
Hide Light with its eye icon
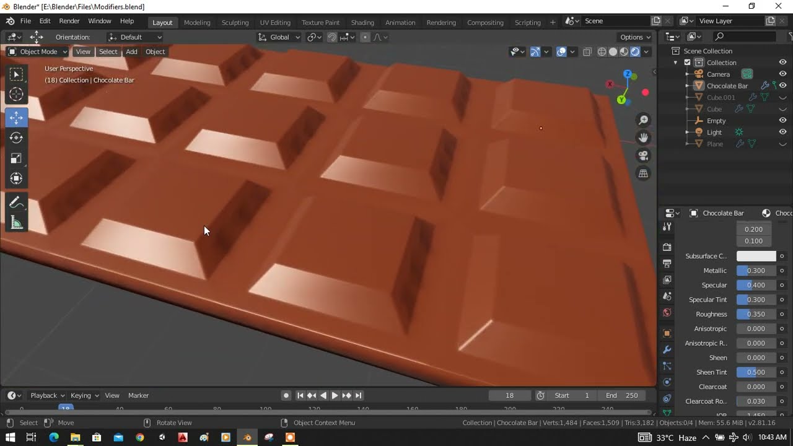click(x=782, y=133)
